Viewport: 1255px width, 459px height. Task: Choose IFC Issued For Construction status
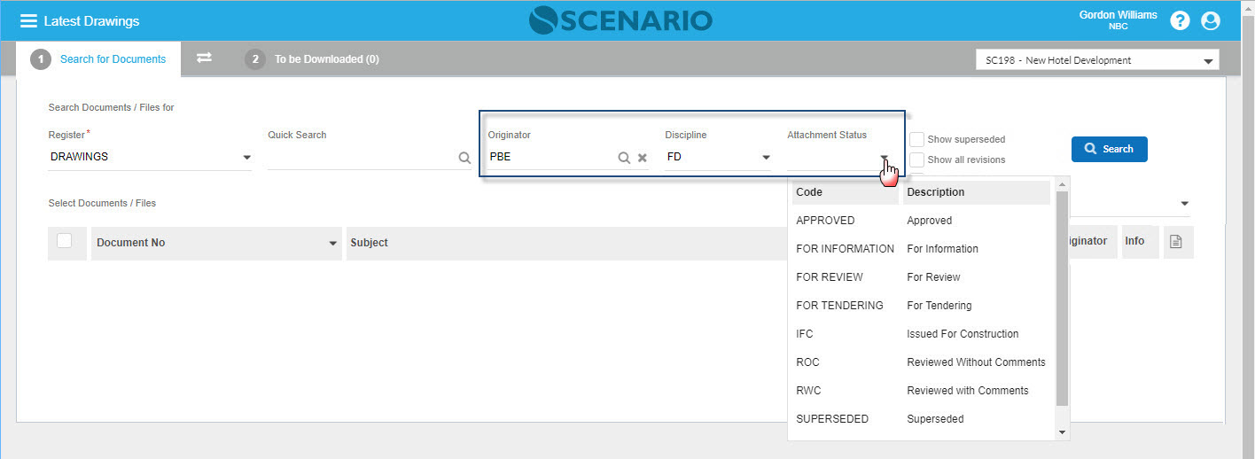(922, 334)
